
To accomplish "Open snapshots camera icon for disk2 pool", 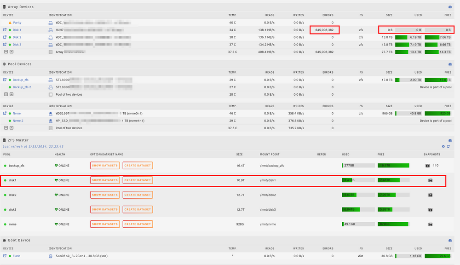I will 431,195.
